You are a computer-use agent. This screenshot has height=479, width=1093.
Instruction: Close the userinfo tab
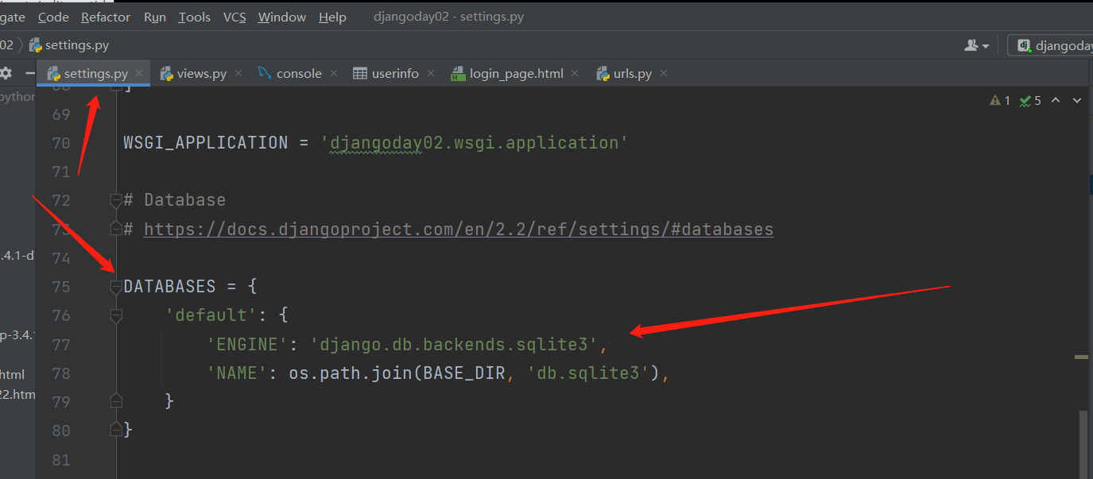431,73
